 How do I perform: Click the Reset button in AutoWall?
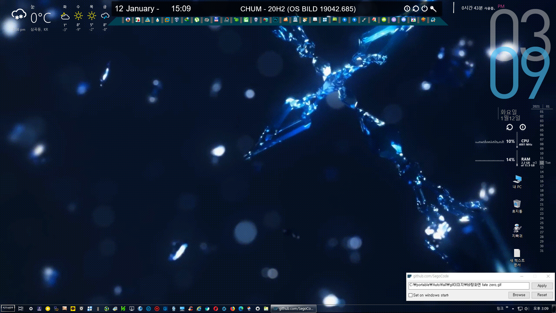pos(542,295)
